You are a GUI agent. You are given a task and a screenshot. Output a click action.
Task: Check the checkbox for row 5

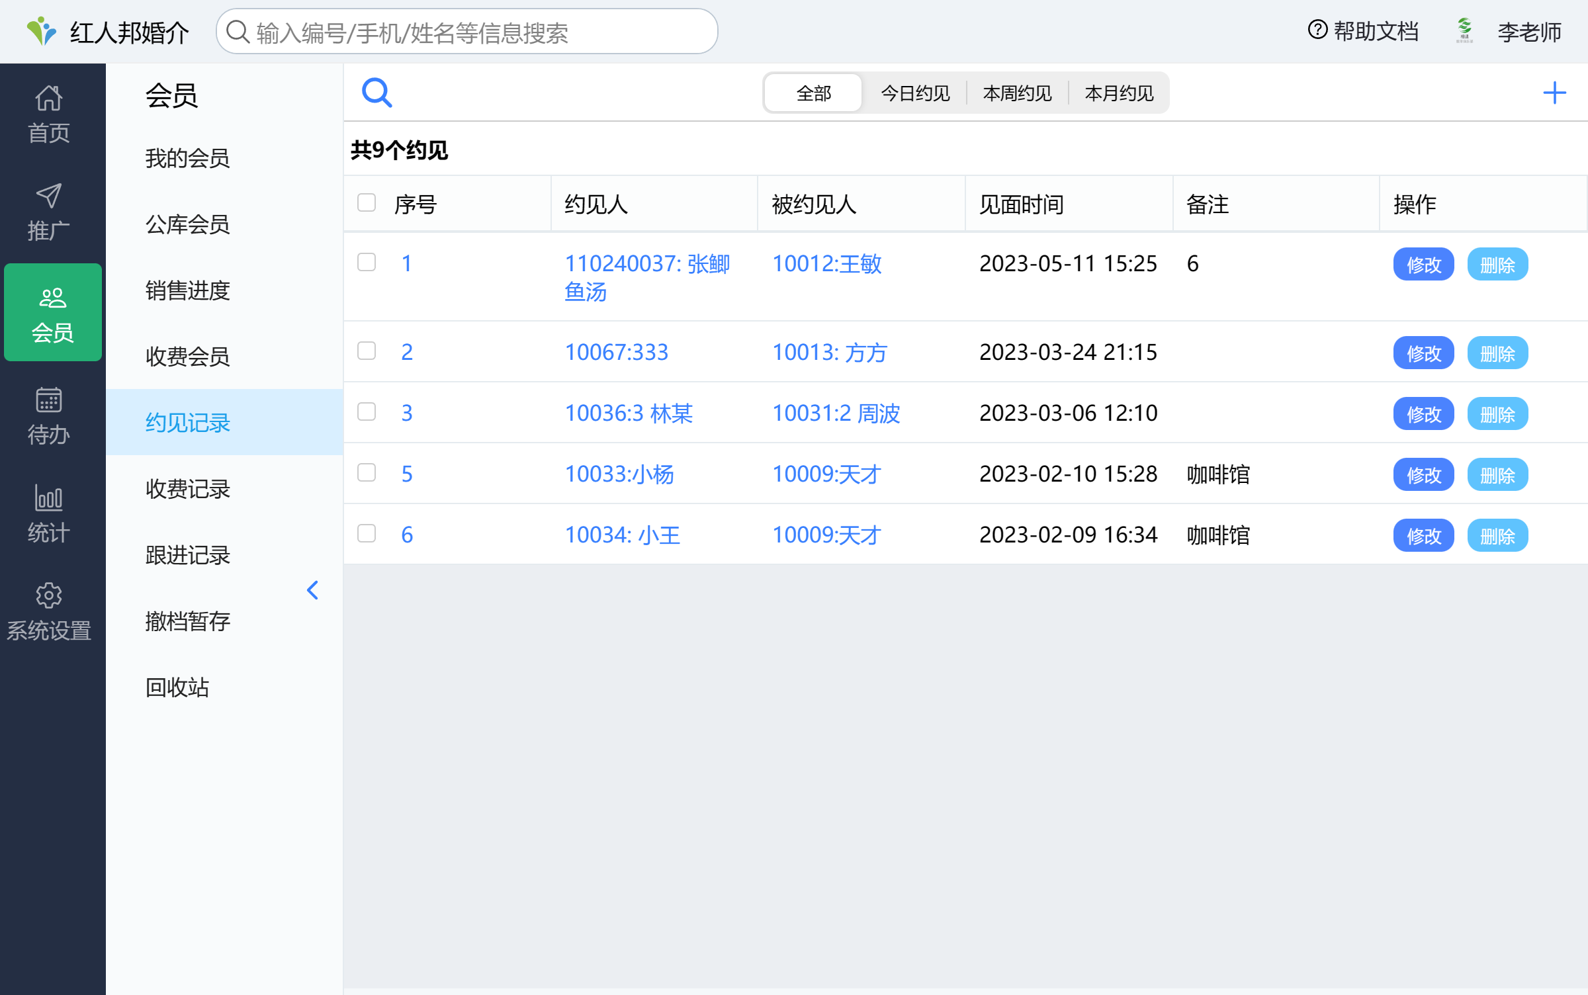point(367,472)
